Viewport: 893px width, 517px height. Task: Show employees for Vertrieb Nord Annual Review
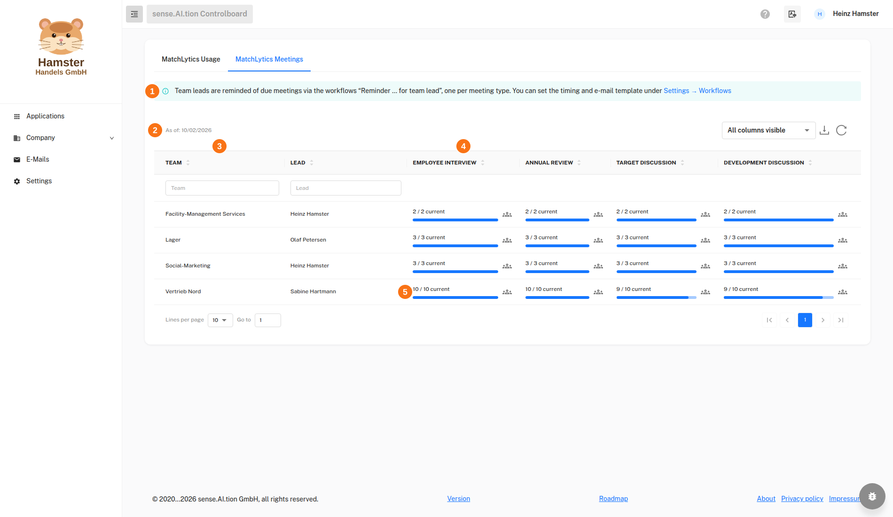pyautogui.click(x=598, y=292)
